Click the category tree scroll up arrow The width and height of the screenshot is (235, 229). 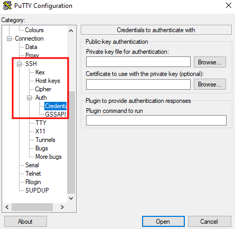[71, 31]
